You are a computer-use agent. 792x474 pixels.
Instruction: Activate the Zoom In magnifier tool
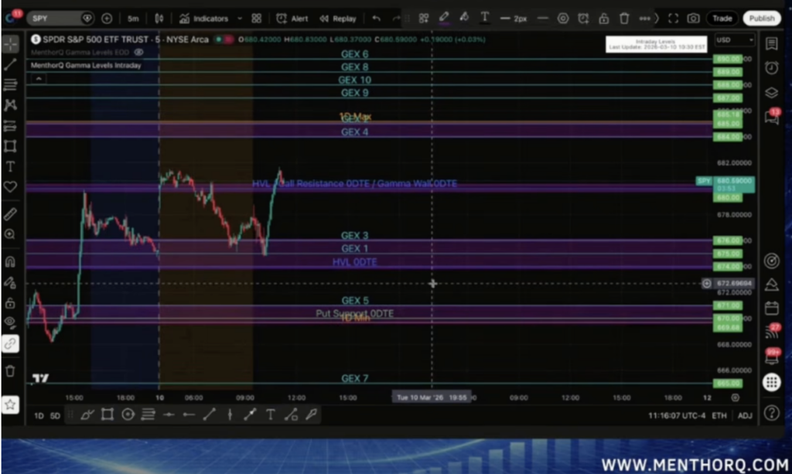(11, 234)
